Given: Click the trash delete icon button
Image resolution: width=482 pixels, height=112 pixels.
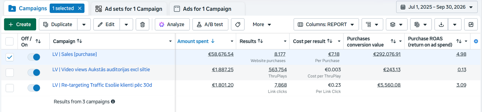Looking at the screenshot, I should click(x=142, y=25).
